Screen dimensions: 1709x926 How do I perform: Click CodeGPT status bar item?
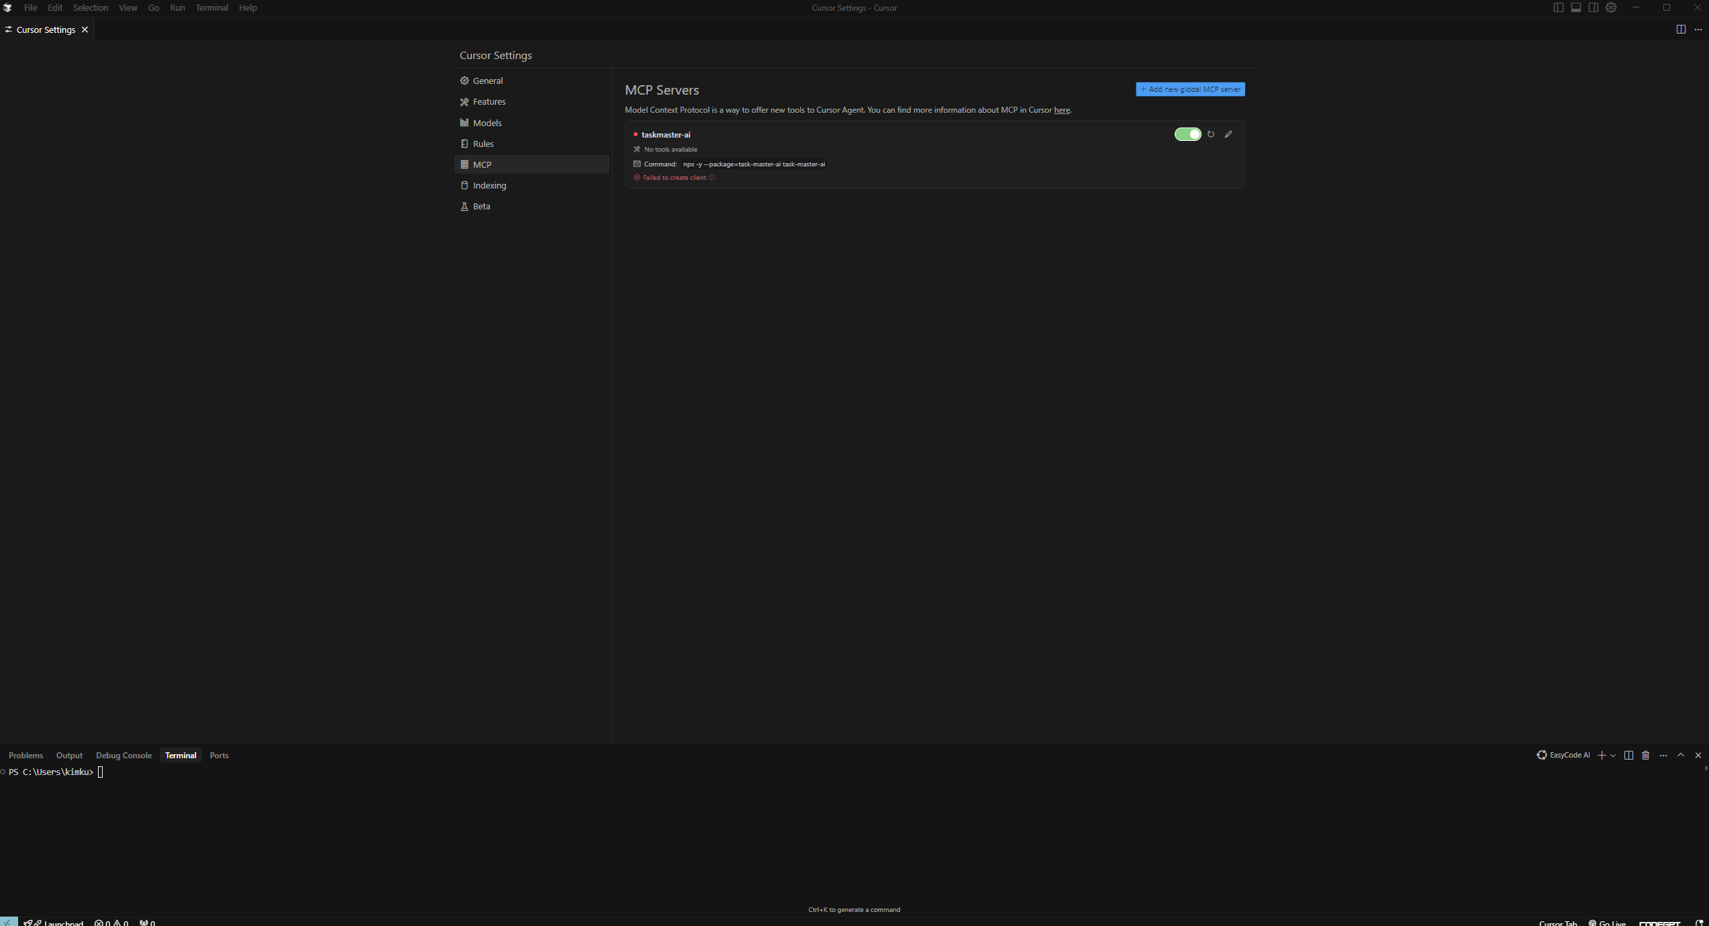1660,923
